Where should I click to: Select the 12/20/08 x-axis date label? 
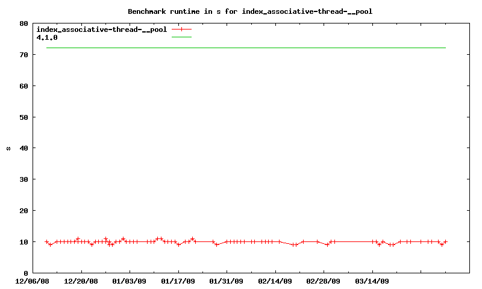81,281
